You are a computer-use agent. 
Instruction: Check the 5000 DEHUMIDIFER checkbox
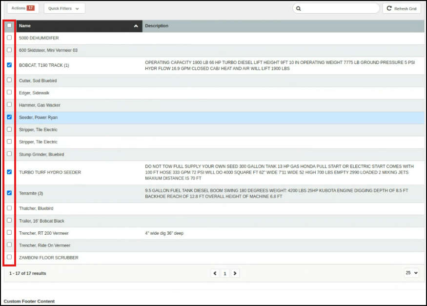[x=9, y=38]
